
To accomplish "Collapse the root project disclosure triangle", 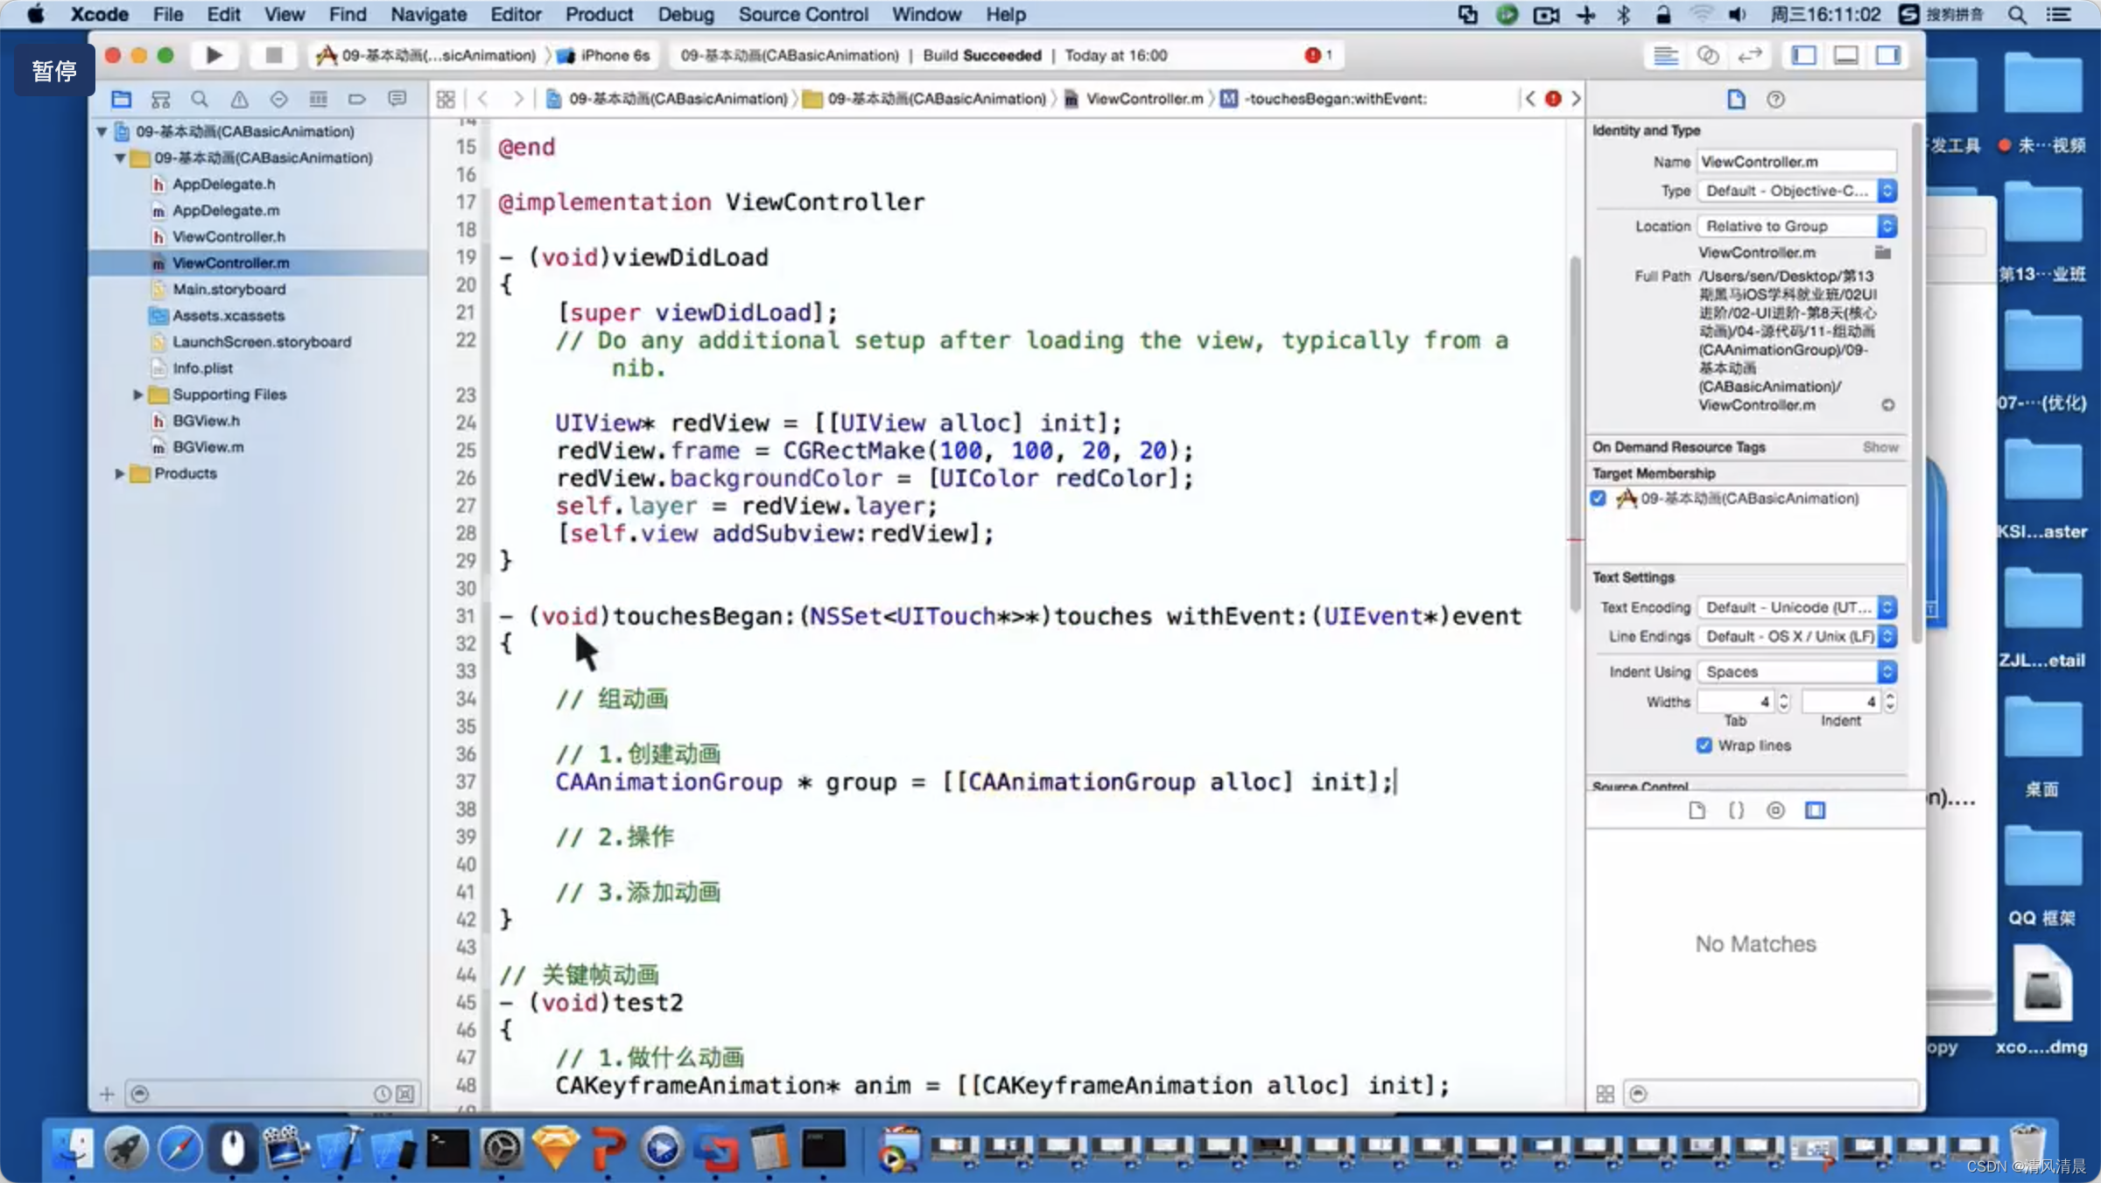I will [102, 131].
